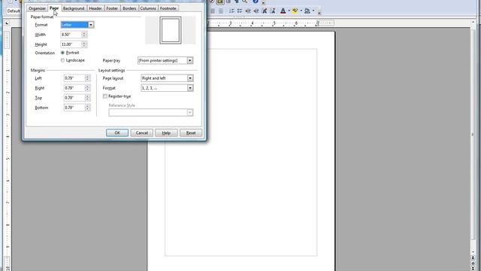
Task: Apply the yellow highlighting icon
Action: point(295,11)
